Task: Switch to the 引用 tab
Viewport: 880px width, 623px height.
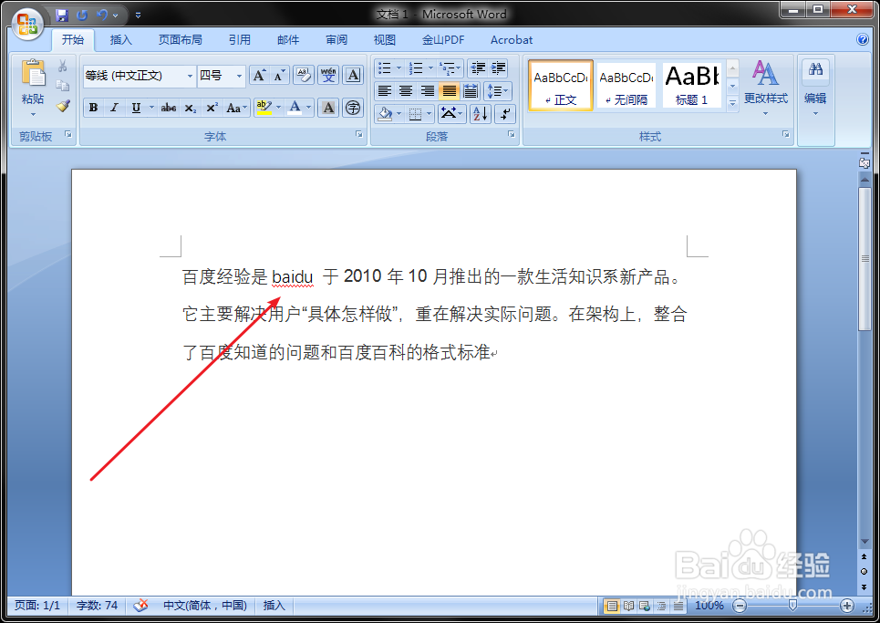Action: (240, 40)
